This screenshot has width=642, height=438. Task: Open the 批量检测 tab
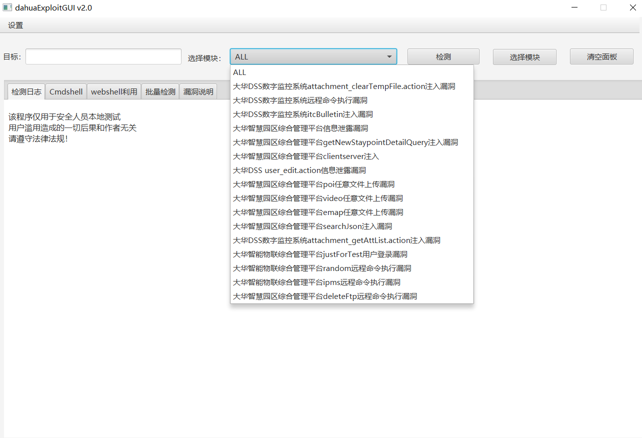click(160, 91)
